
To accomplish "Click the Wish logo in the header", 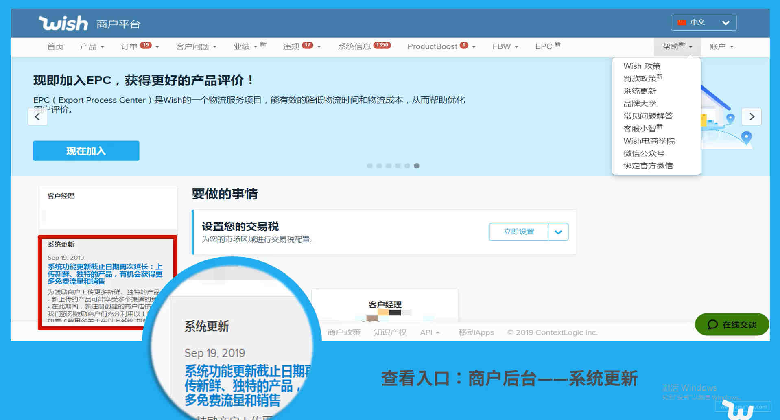I will click(63, 24).
